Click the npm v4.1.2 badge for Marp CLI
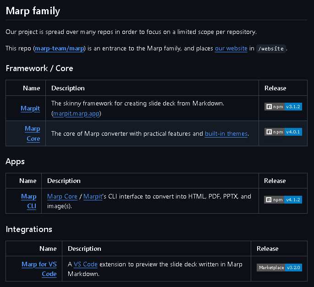The width and height of the screenshot is (314, 287). 283,200
